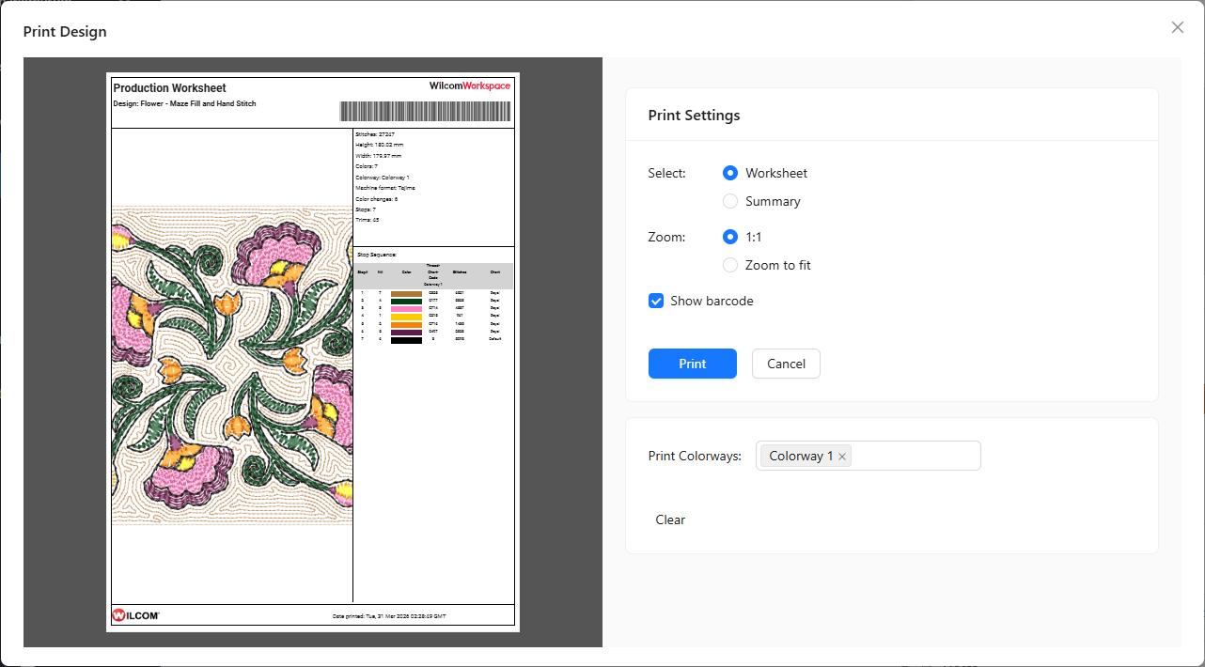Choose the Zoom to fit option
The image size is (1205, 667).
click(x=730, y=265)
